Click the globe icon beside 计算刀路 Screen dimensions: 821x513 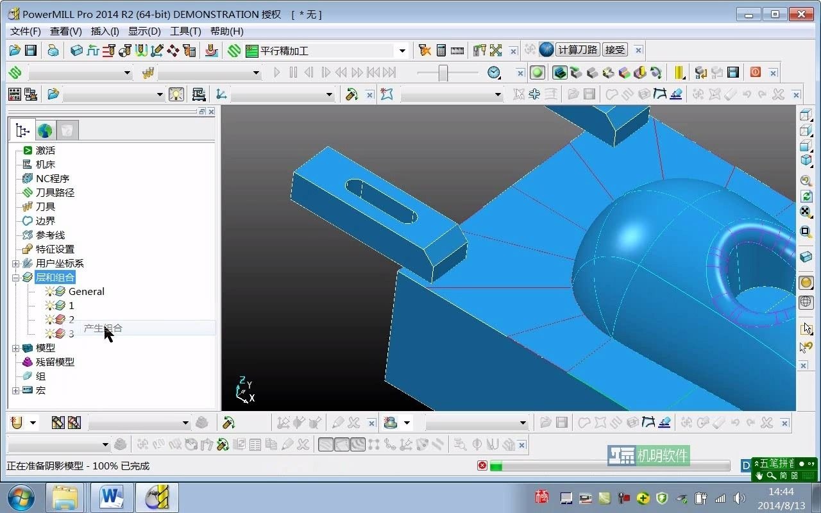tap(546, 50)
